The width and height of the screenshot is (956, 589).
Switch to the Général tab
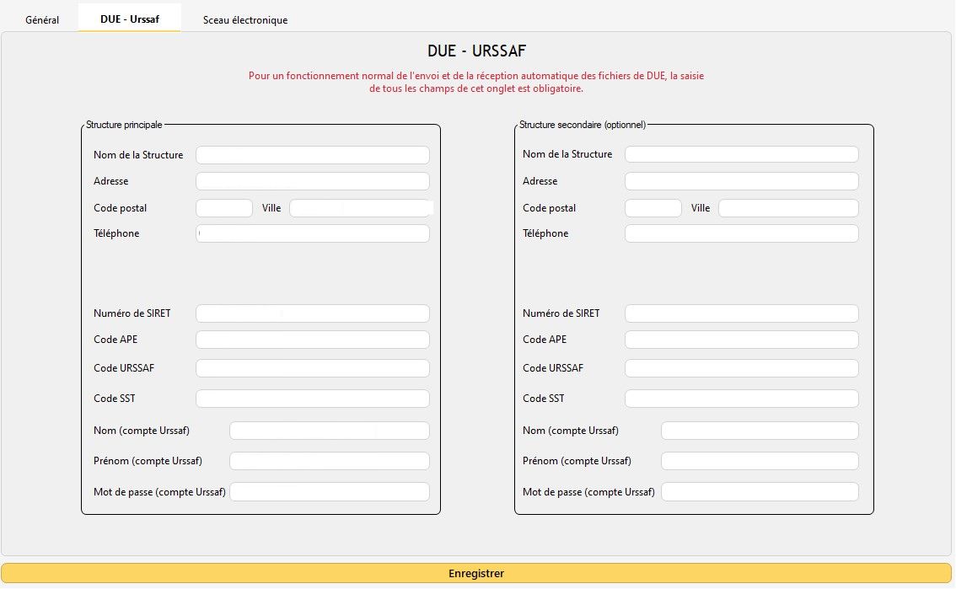(42, 19)
